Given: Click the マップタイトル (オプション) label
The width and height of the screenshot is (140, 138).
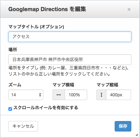Looking at the screenshot, I should click(36, 27).
